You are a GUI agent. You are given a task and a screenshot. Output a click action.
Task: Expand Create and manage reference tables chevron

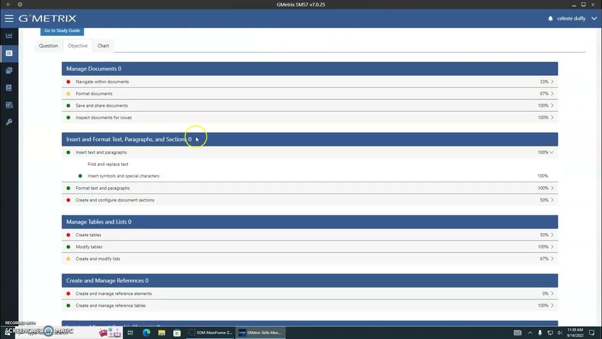coord(552,306)
